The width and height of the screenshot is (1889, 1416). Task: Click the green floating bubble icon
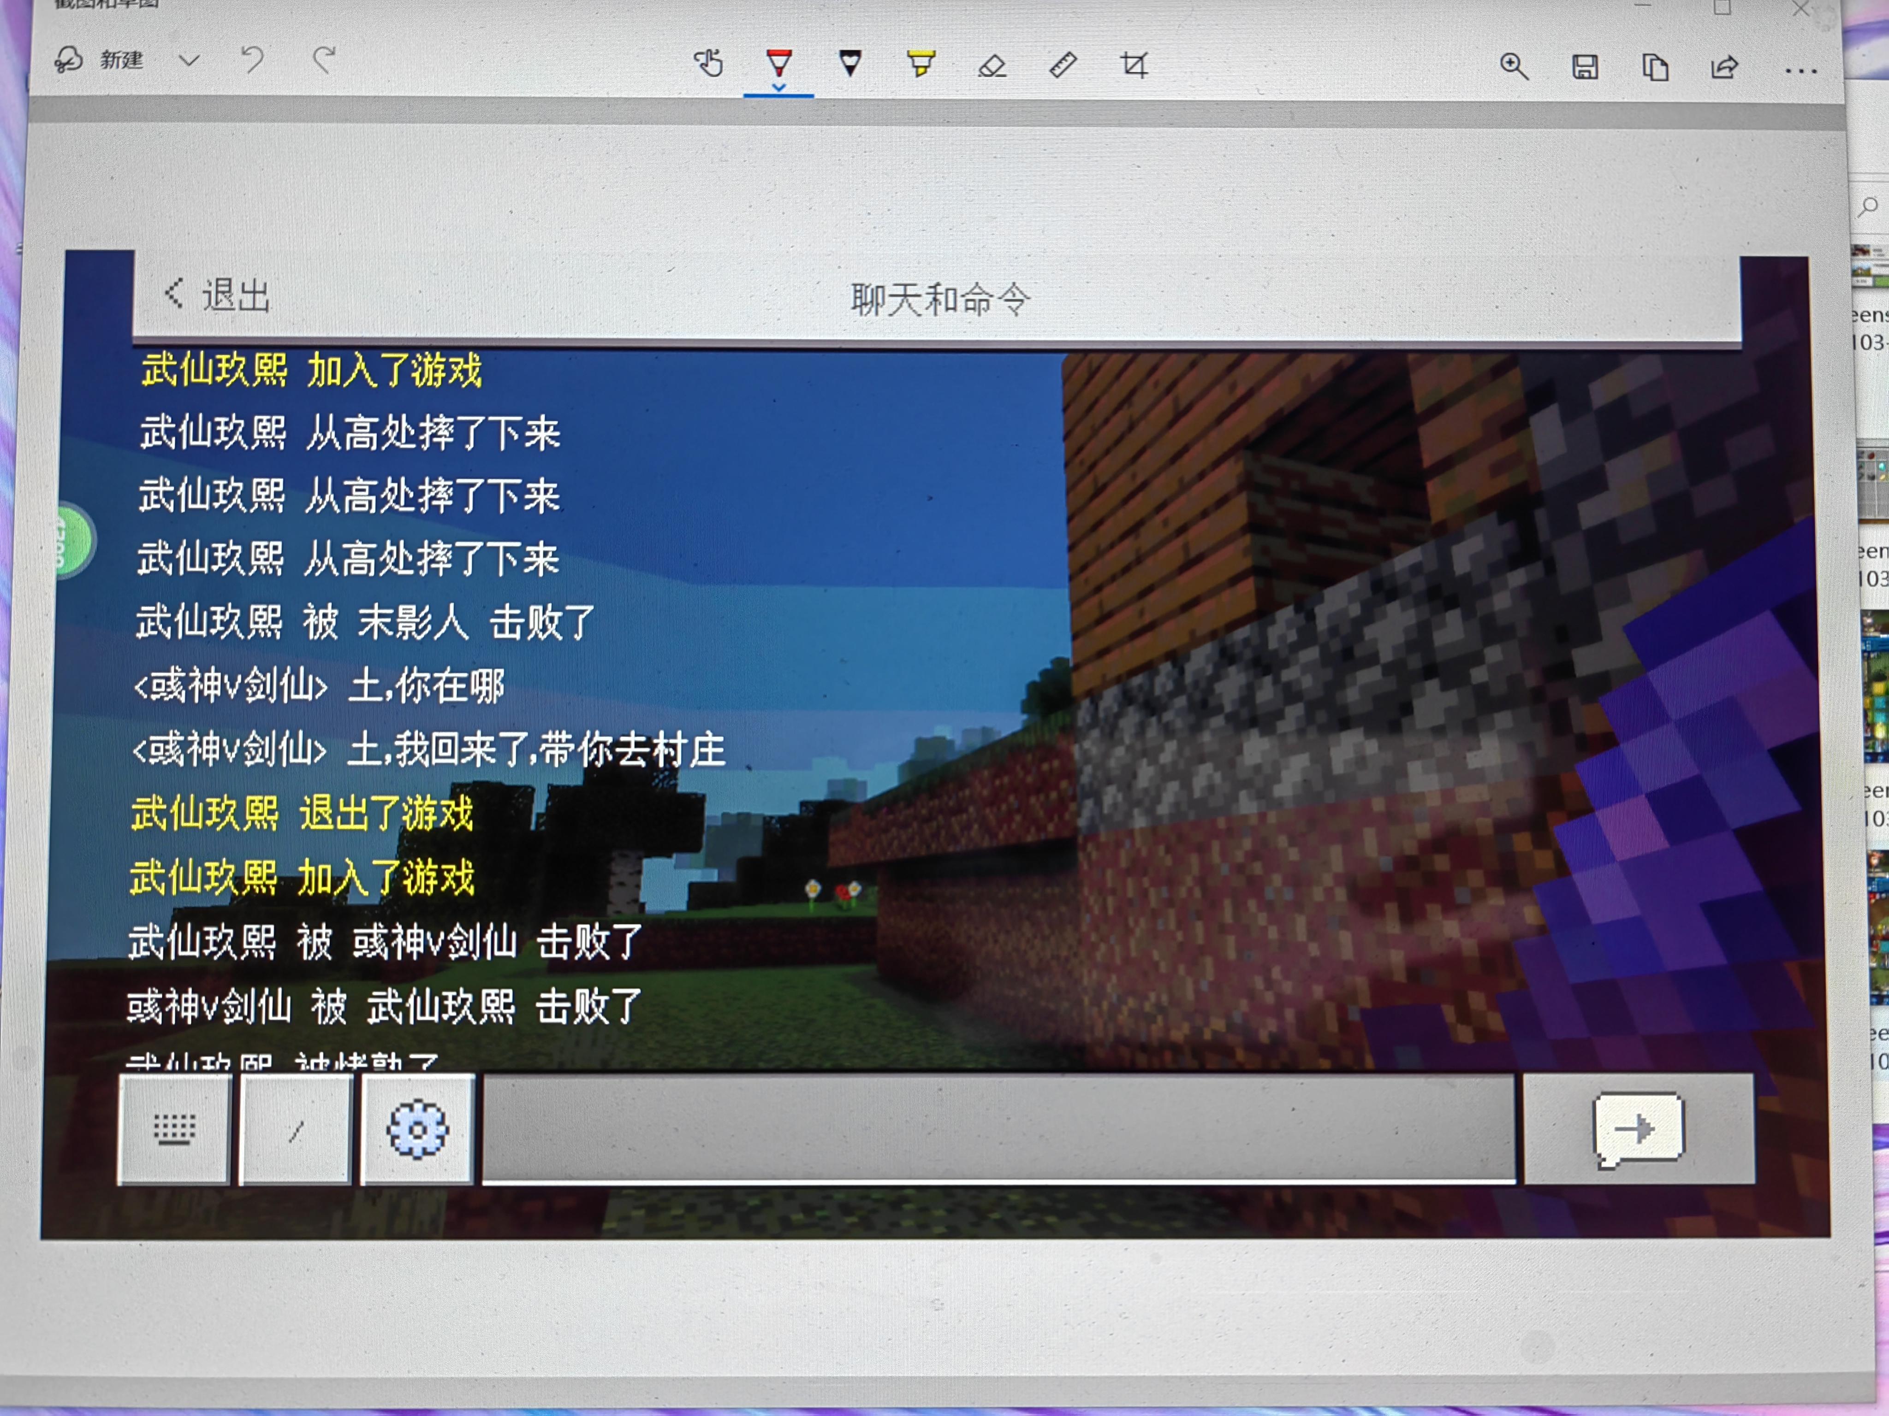point(75,541)
